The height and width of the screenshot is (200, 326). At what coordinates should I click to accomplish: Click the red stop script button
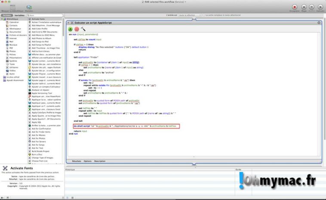(x=77, y=29)
